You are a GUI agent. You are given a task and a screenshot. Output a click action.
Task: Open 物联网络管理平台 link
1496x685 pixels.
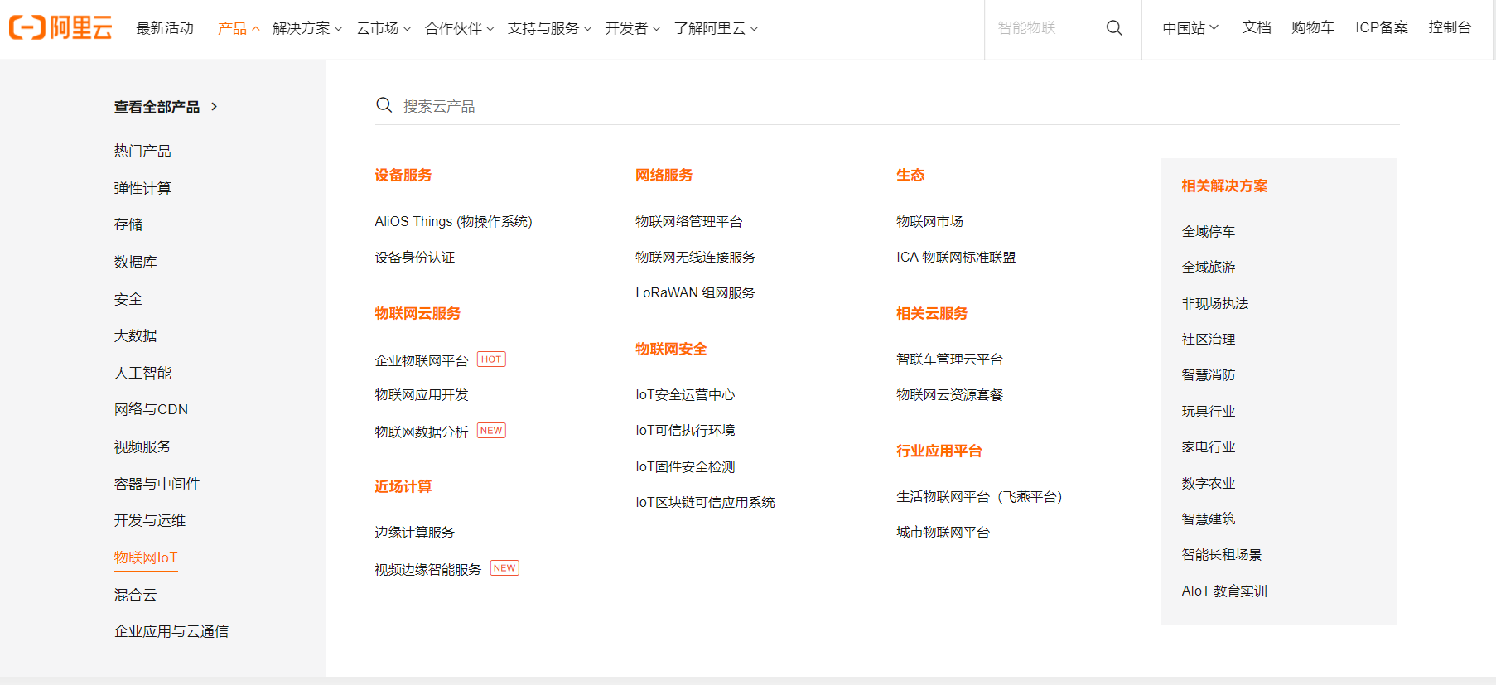coord(689,221)
